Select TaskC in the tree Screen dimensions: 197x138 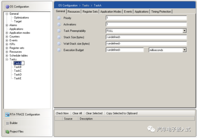click(x=18, y=71)
